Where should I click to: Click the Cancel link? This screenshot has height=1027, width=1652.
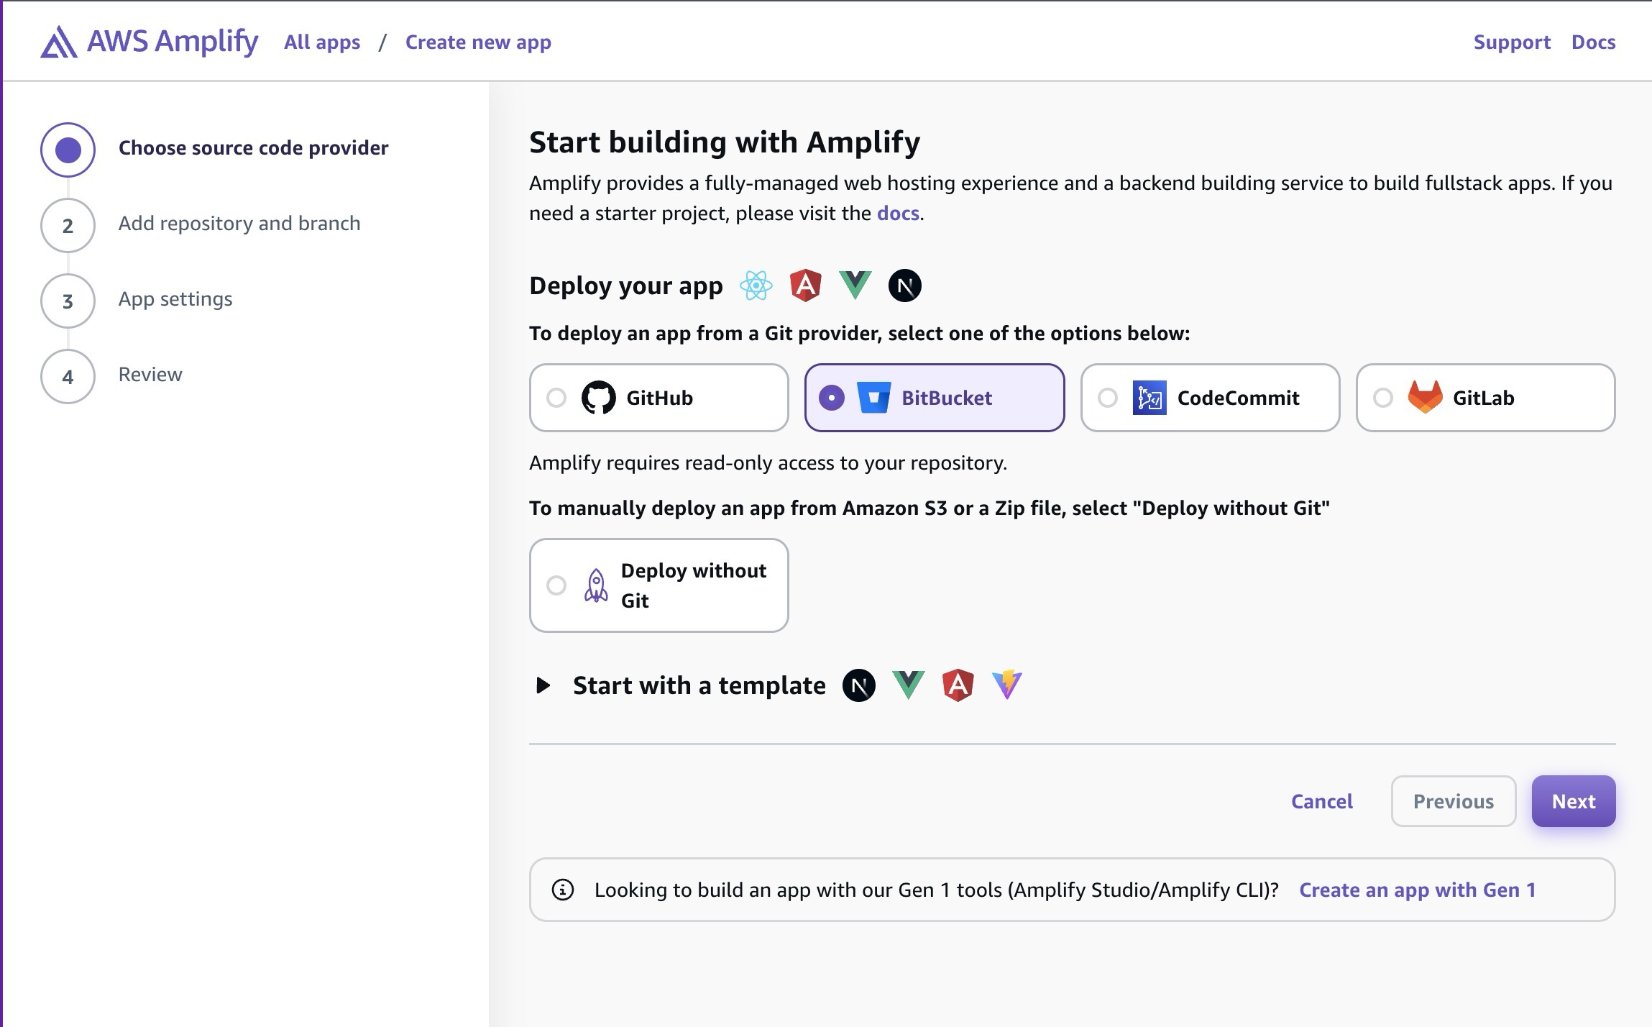1321,801
